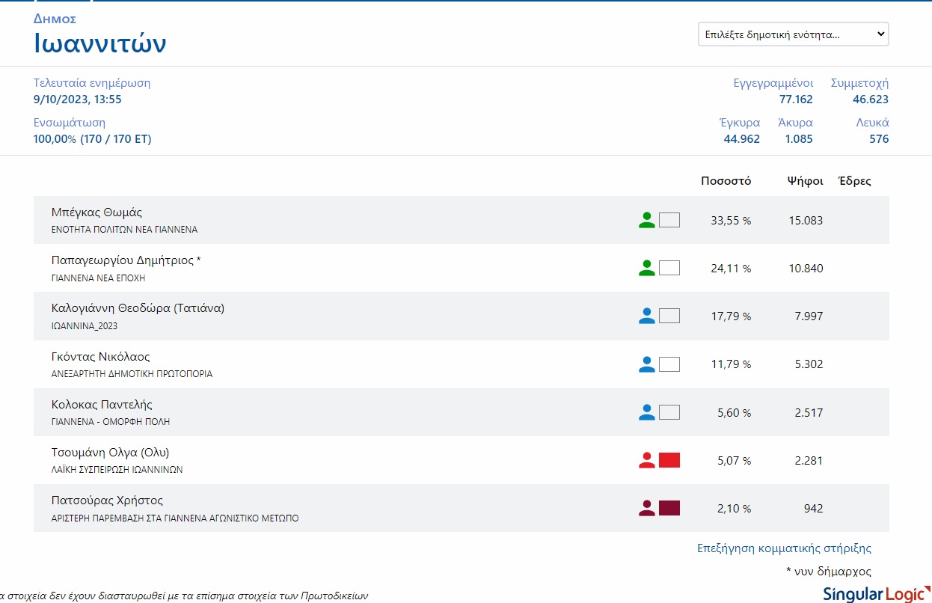
Task: Click red person icon for Τσουμάνη Ολγα
Action: pyautogui.click(x=647, y=460)
